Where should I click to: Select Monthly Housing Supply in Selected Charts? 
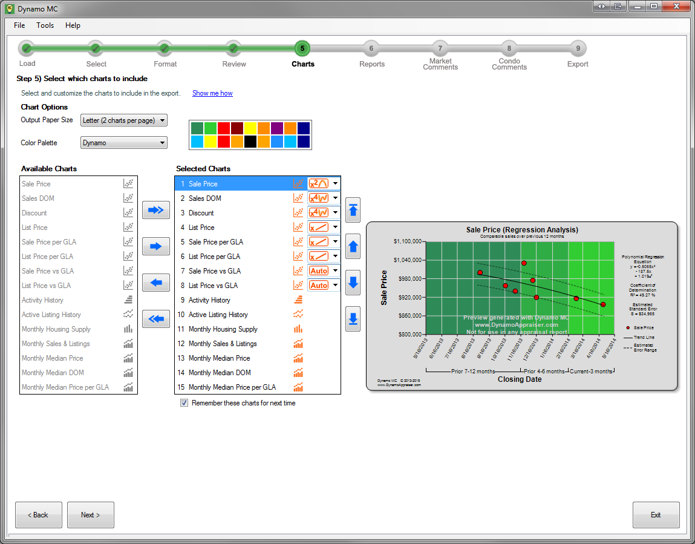[x=223, y=329]
